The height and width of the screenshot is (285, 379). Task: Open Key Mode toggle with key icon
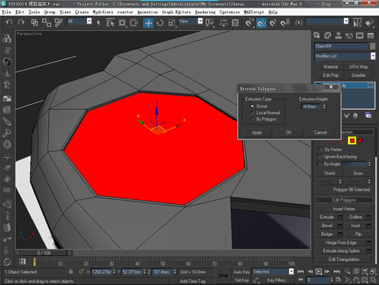tap(223, 275)
